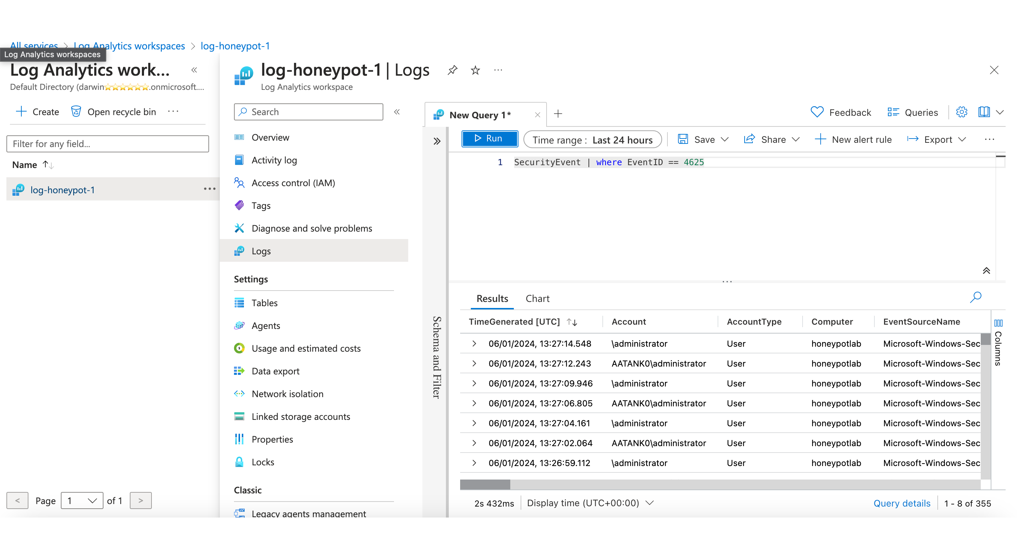Pin the log-honeypot-1 Logs blade
This screenshot has width=1017, height=552.
pos(452,70)
